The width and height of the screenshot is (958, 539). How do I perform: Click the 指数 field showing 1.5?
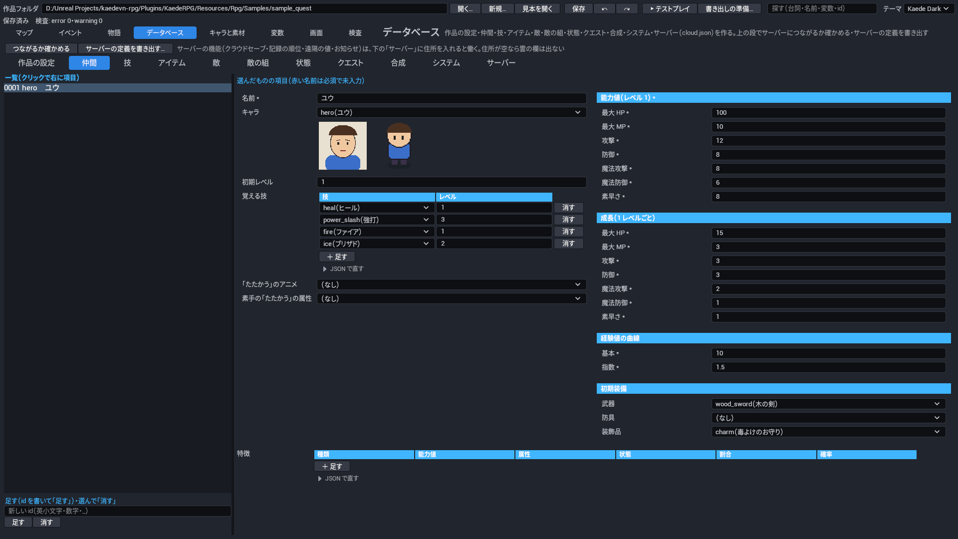828,367
